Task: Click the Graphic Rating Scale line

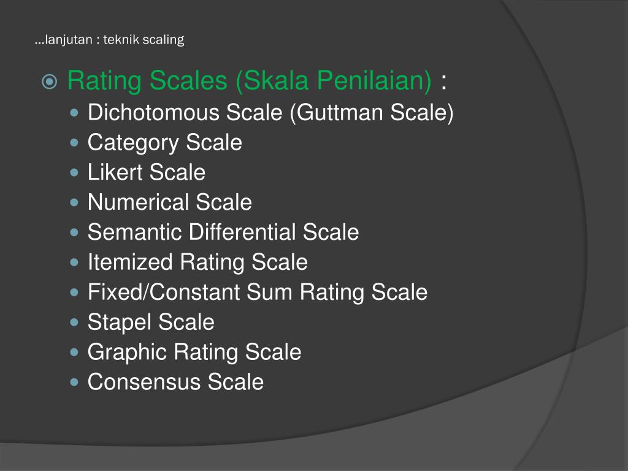Action: tap(194, 353)
